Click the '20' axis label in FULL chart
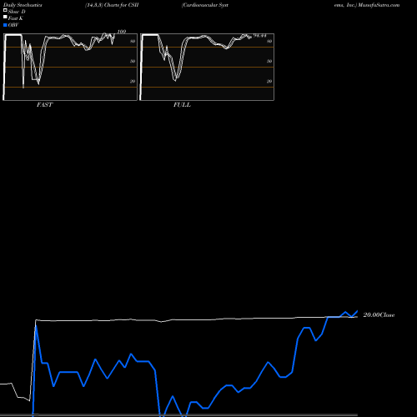Viewport: 417px width, 417px height. point(269,81)
